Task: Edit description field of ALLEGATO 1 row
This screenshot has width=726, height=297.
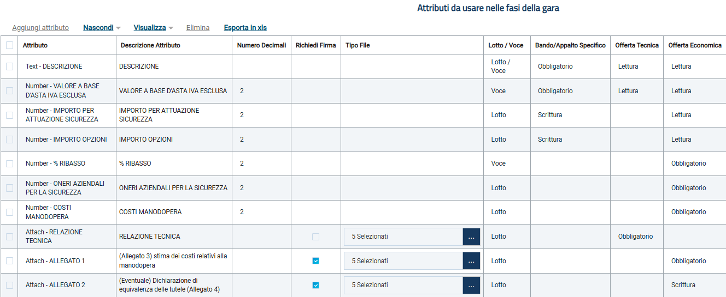Action: [x=174, y=261]
